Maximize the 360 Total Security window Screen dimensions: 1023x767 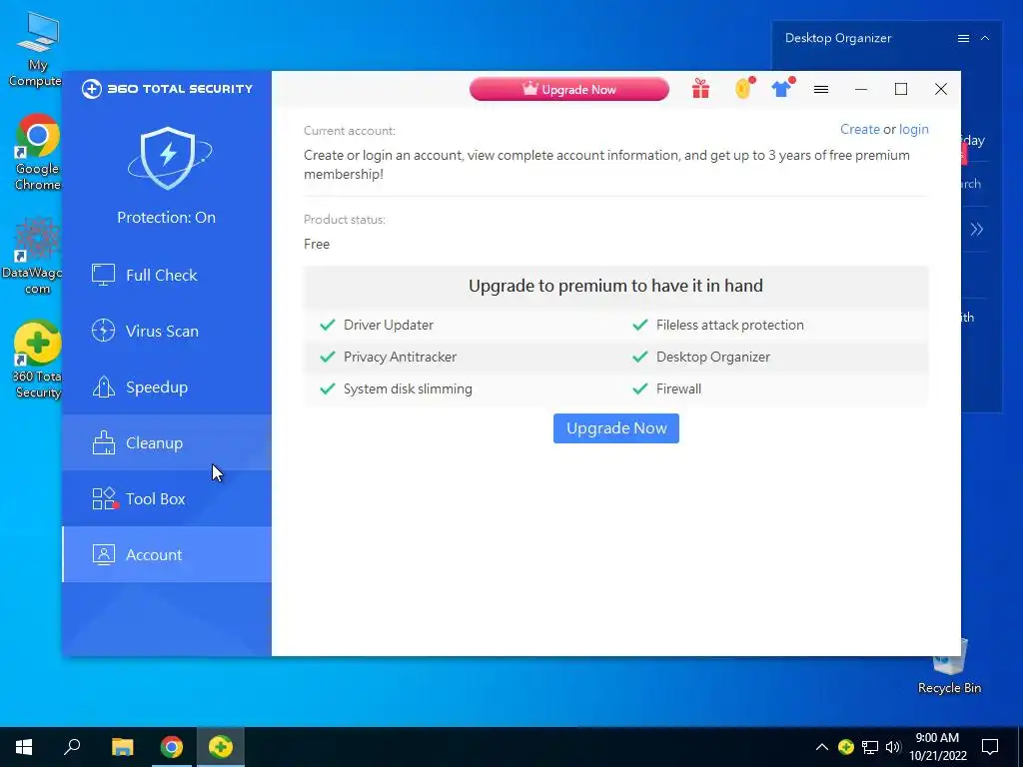[x=901, y=89]
